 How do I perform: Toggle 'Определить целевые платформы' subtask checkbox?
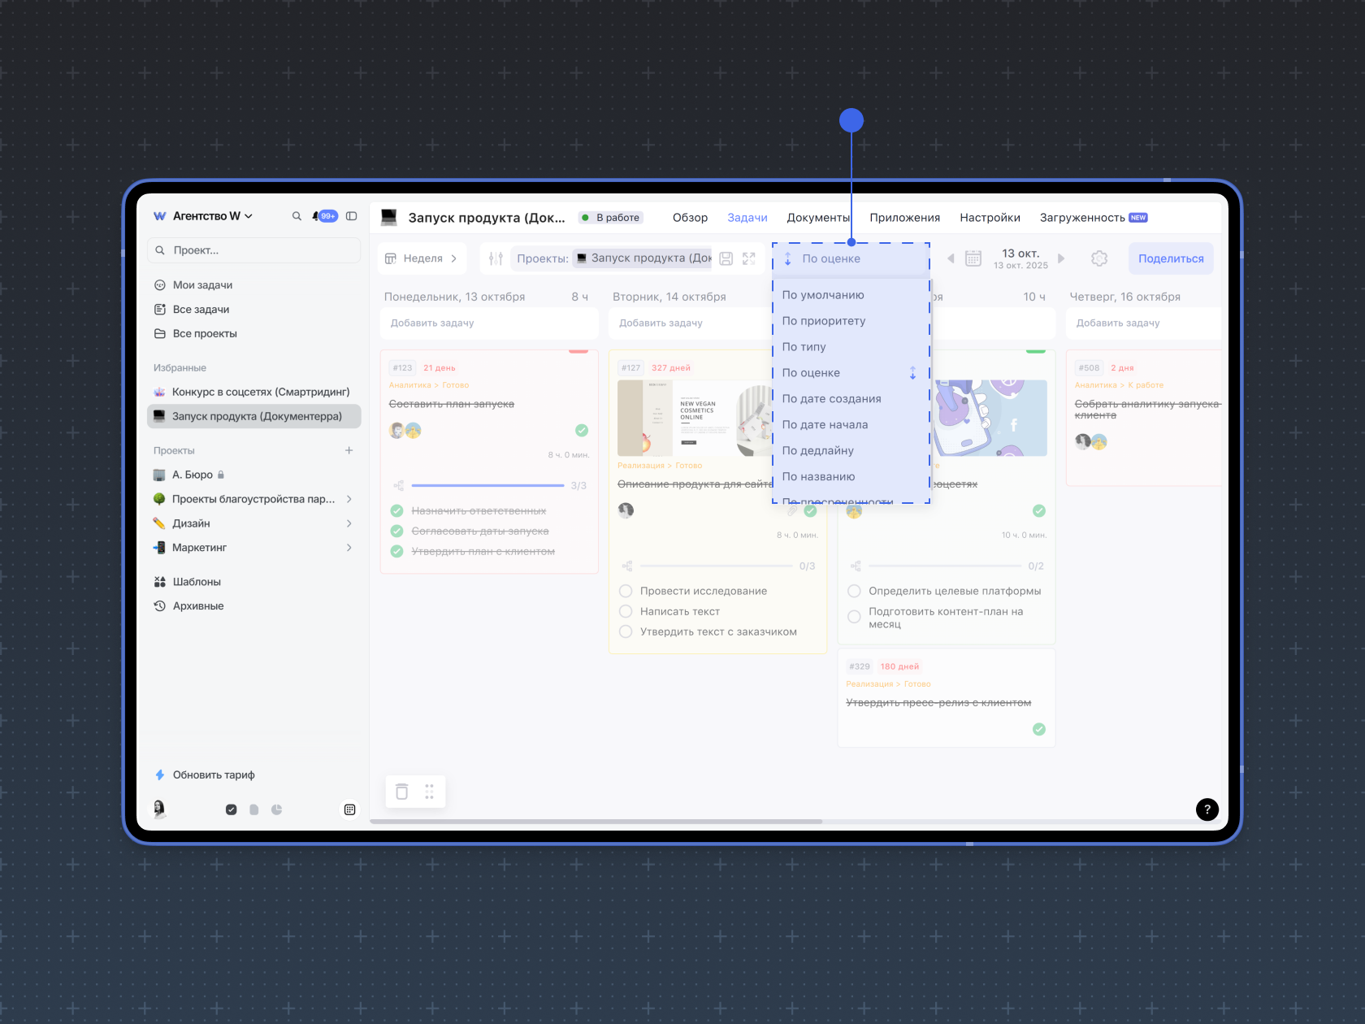click(x=854, y=591)
